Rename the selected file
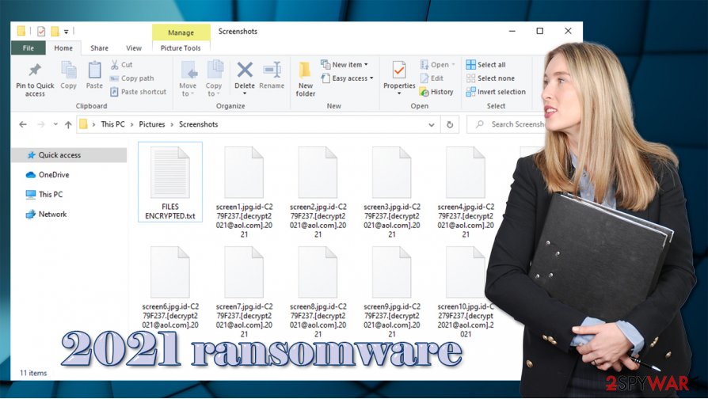Image resolution: width=708 pixels, height=399 pixels. click(x=272, y=75)
